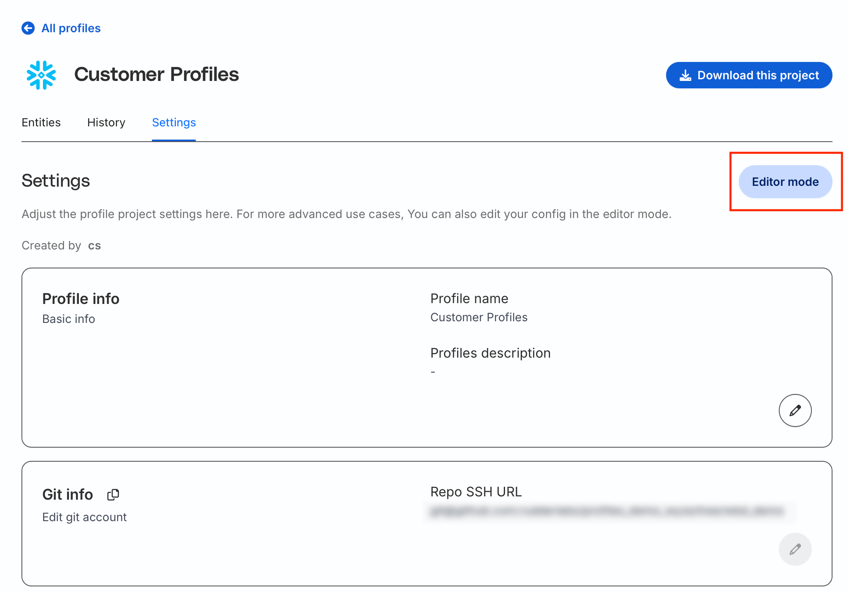Screen dimensions: 849x593
Task: Click the Profile name value Customer Profiles
Action: point(479,317)
